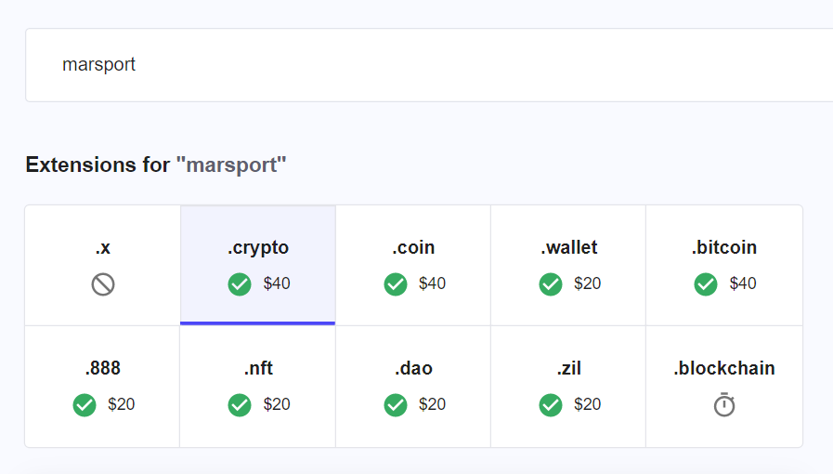Click the $20 price of .zil
This screenshot has height=474, width=833.
(587, 404)
